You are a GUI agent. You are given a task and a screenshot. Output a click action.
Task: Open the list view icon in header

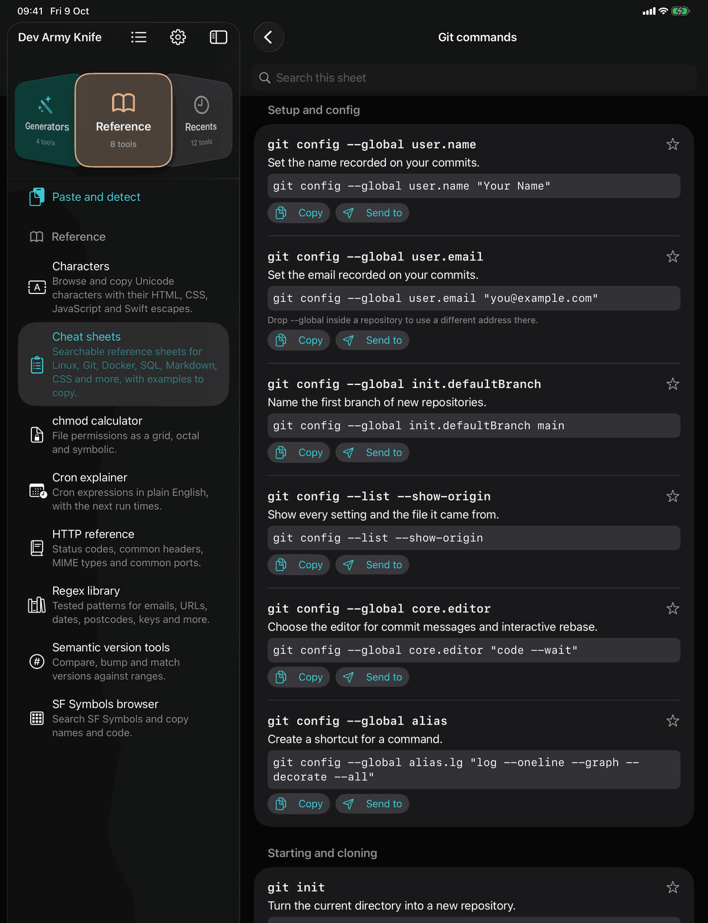coord(139,37)
